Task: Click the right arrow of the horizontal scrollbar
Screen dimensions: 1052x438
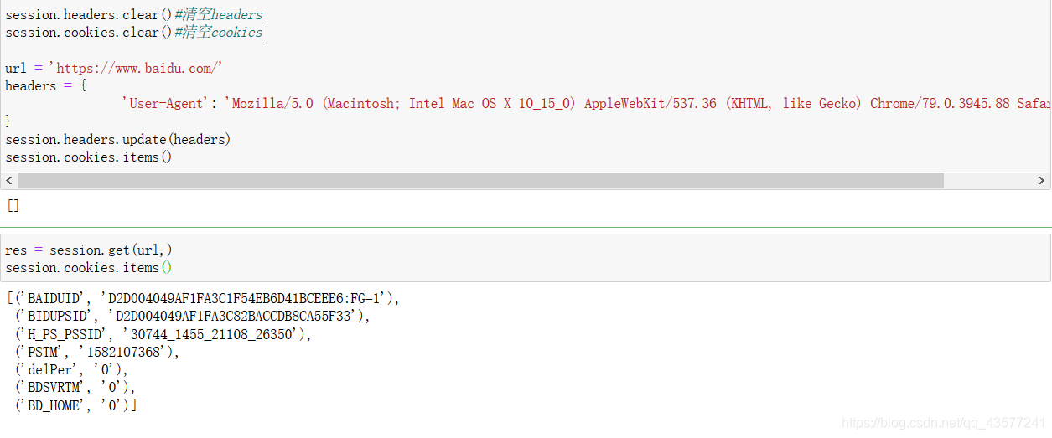Action: tap(1042, 181)
